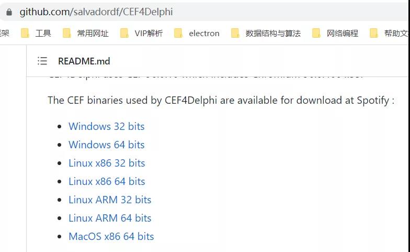
Task: Open Windows 32 bits download link
Action: pos(107,127)
